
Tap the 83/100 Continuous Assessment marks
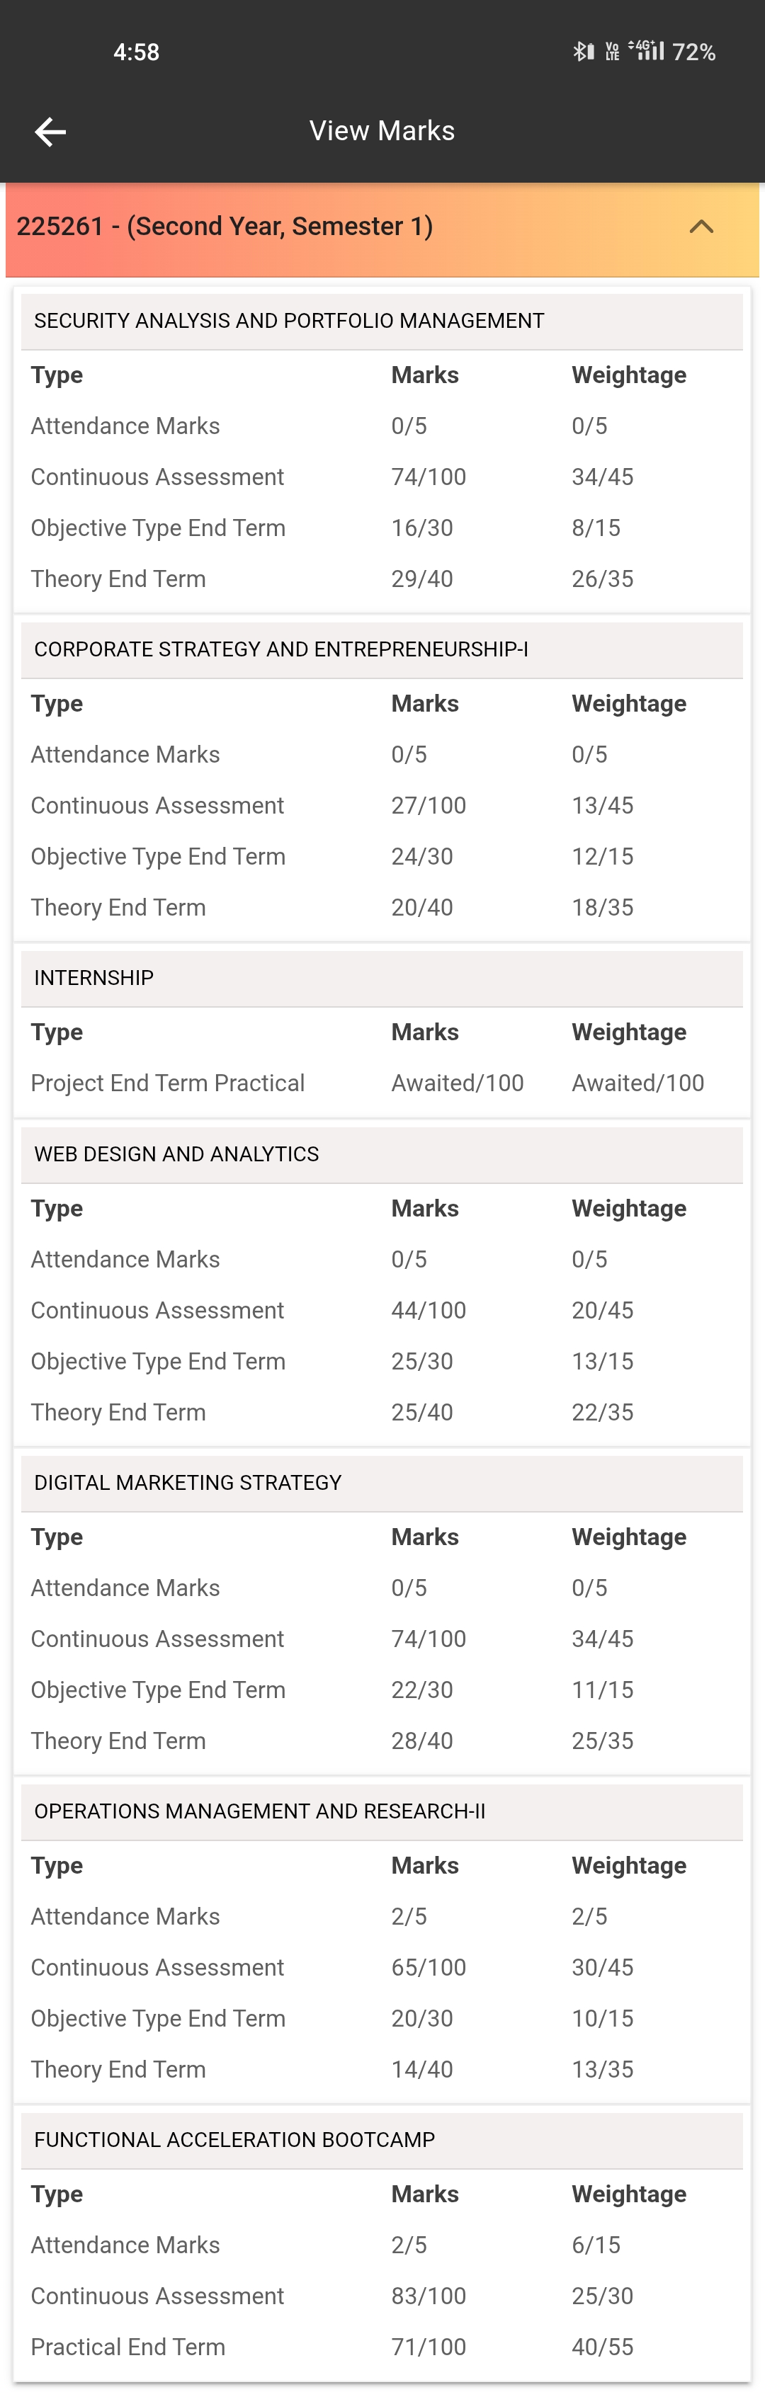[428, 2296]
